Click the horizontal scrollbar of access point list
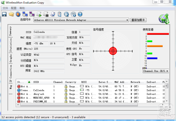This screenshot has height=121, width=176. tap(79, 105)
